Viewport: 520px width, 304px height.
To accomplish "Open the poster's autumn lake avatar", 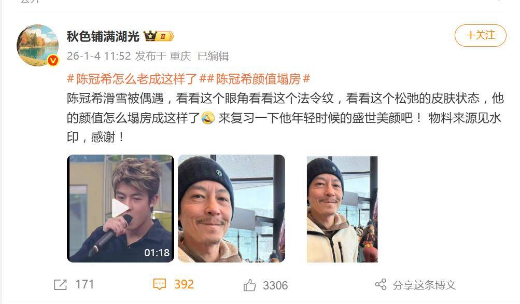I will pos(37,45).
